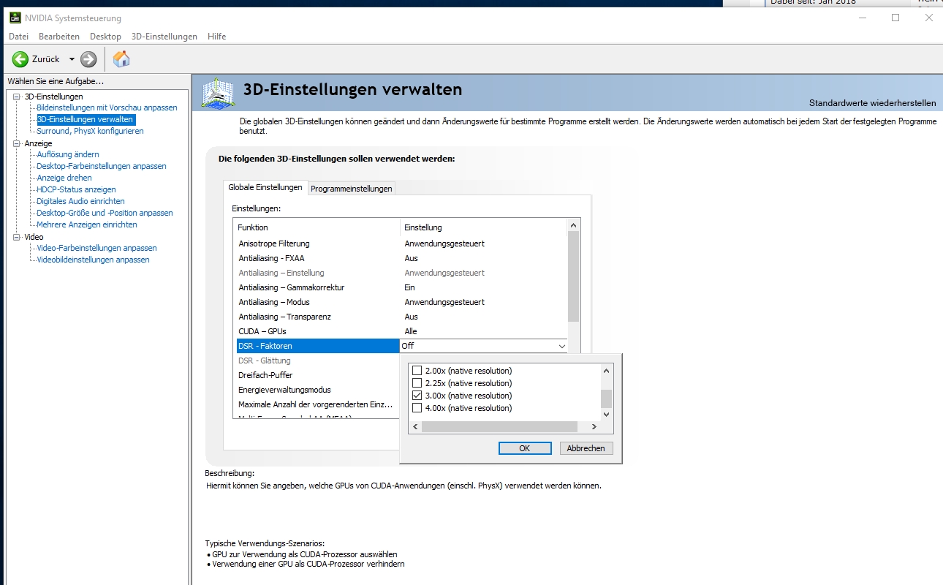Click the 3D settings header icon
This screenshot has height=585, width=943.
(x=218, y=93)
